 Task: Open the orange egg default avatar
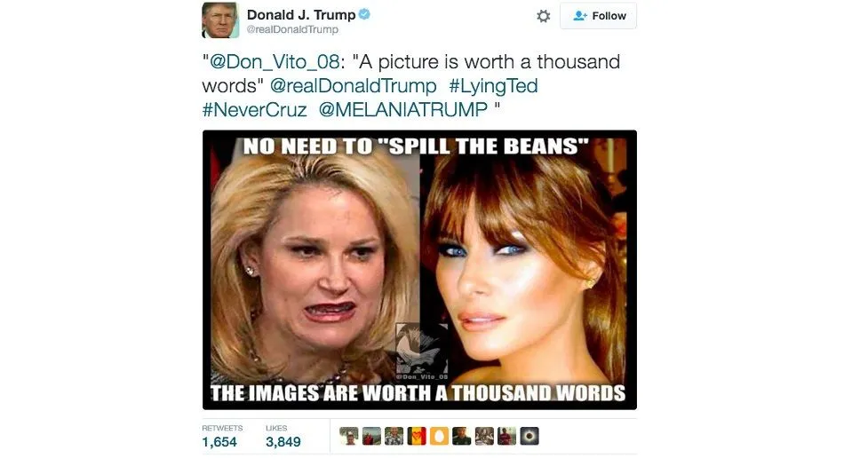pos(439,436)
